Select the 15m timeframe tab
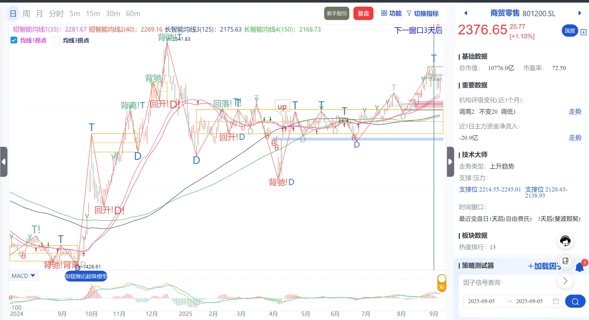589x320 pixels. (x=93, y=13)
